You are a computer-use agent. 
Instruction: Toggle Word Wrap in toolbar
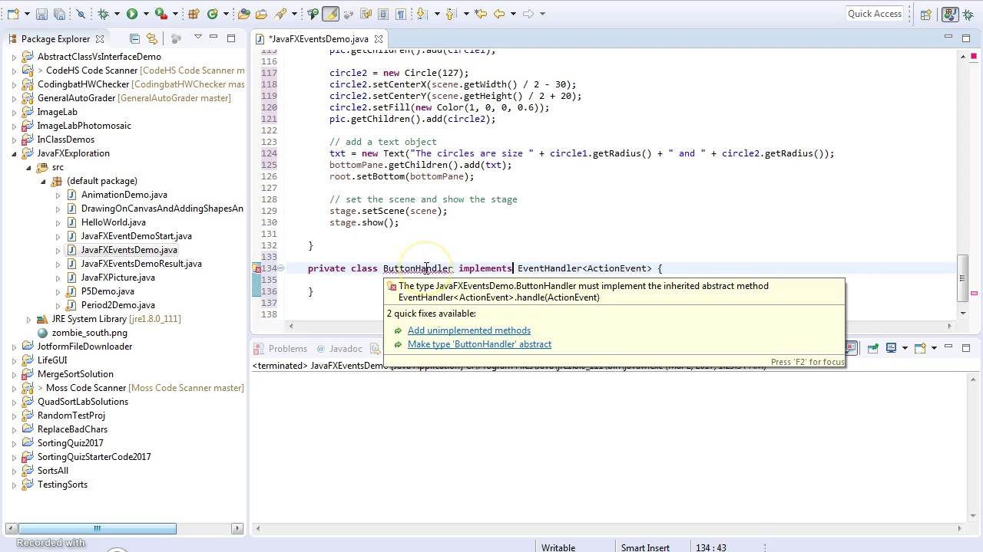pyautogui.click(x=366, y=14)
